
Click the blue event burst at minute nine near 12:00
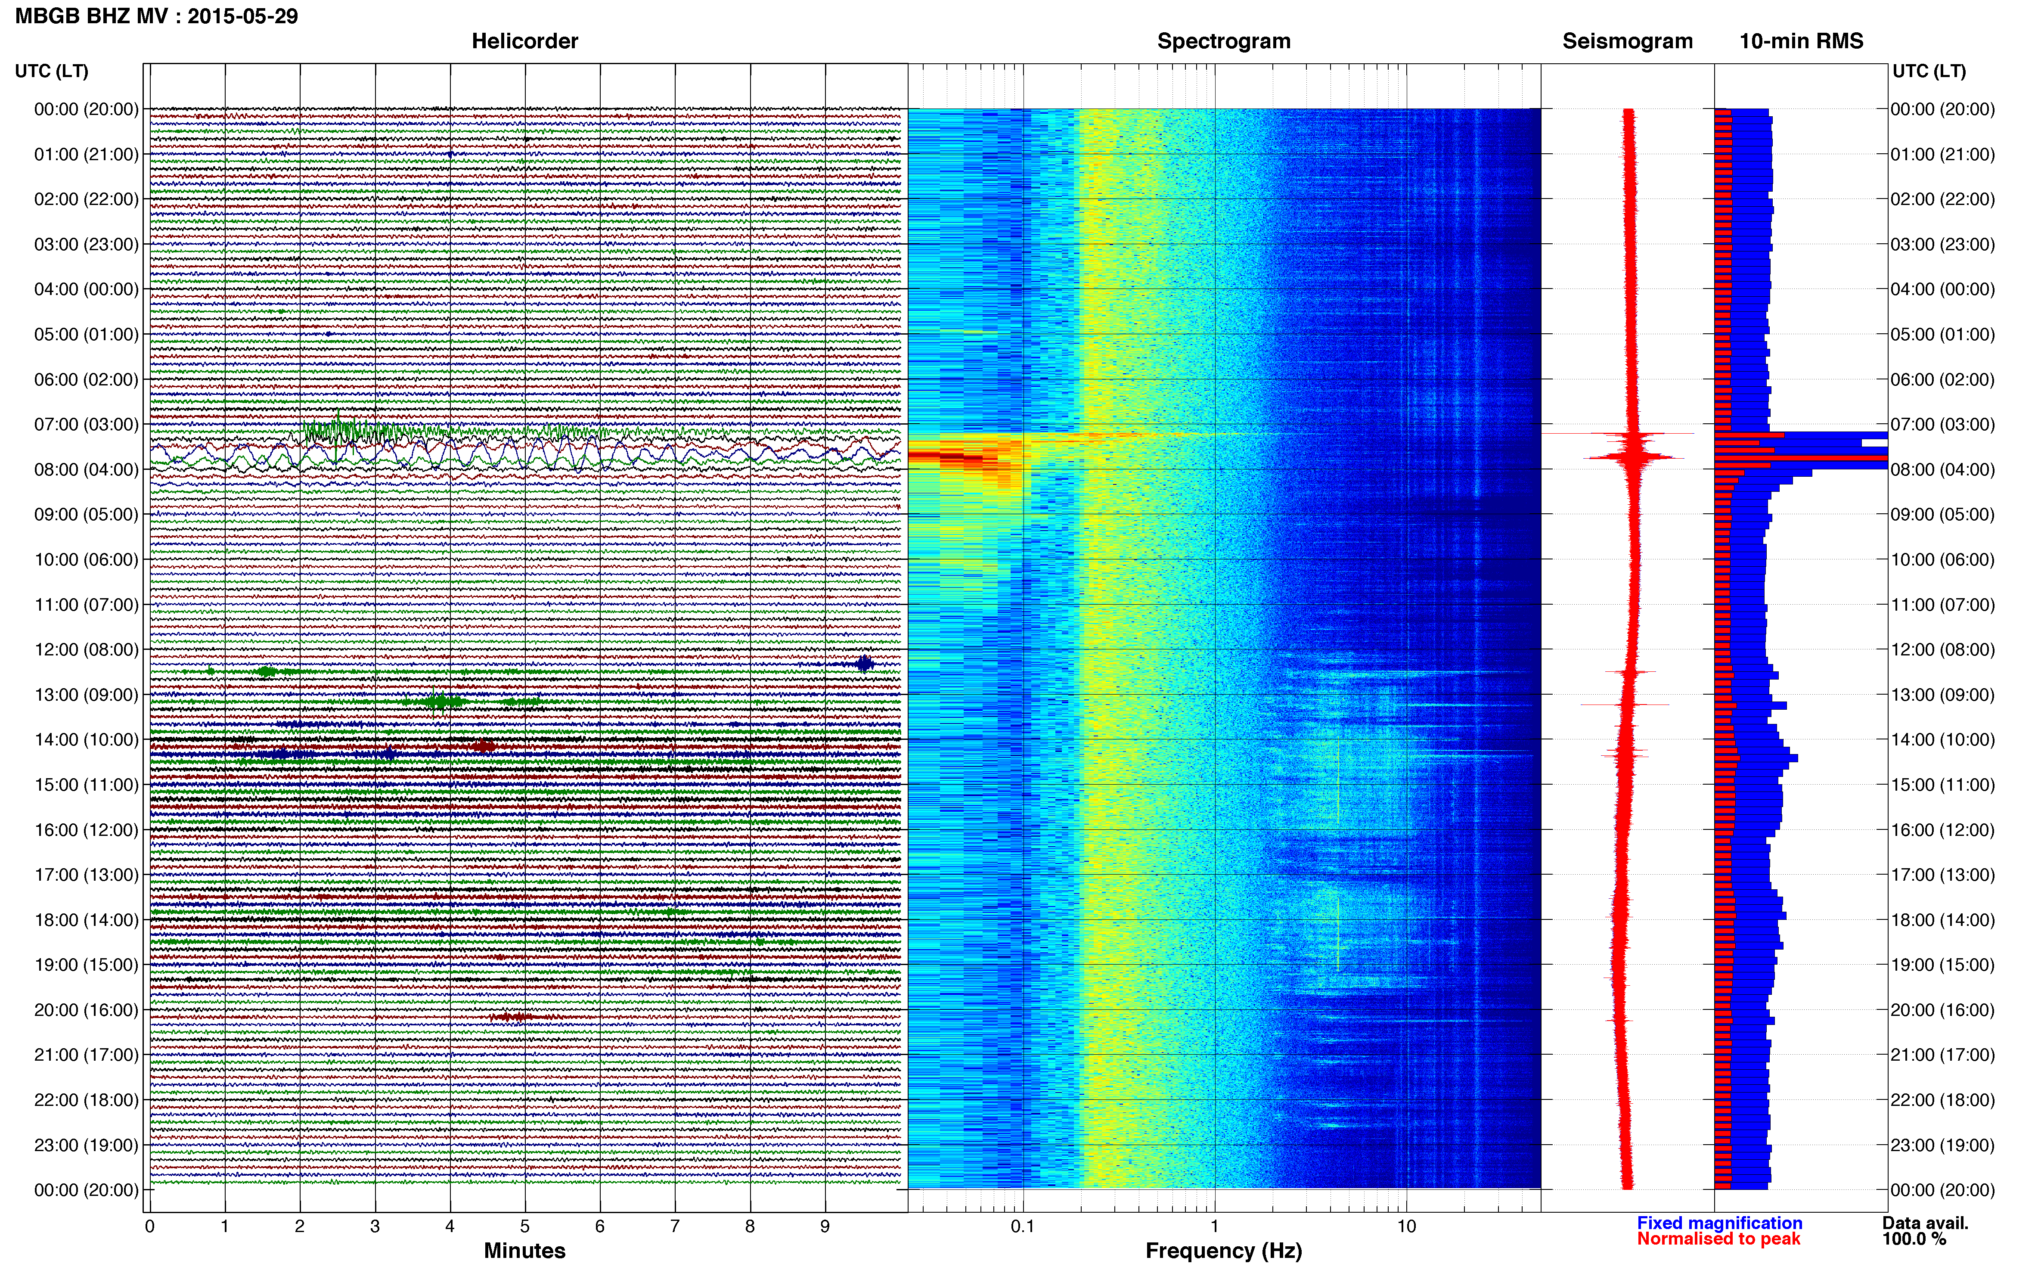tap(864, 663)
